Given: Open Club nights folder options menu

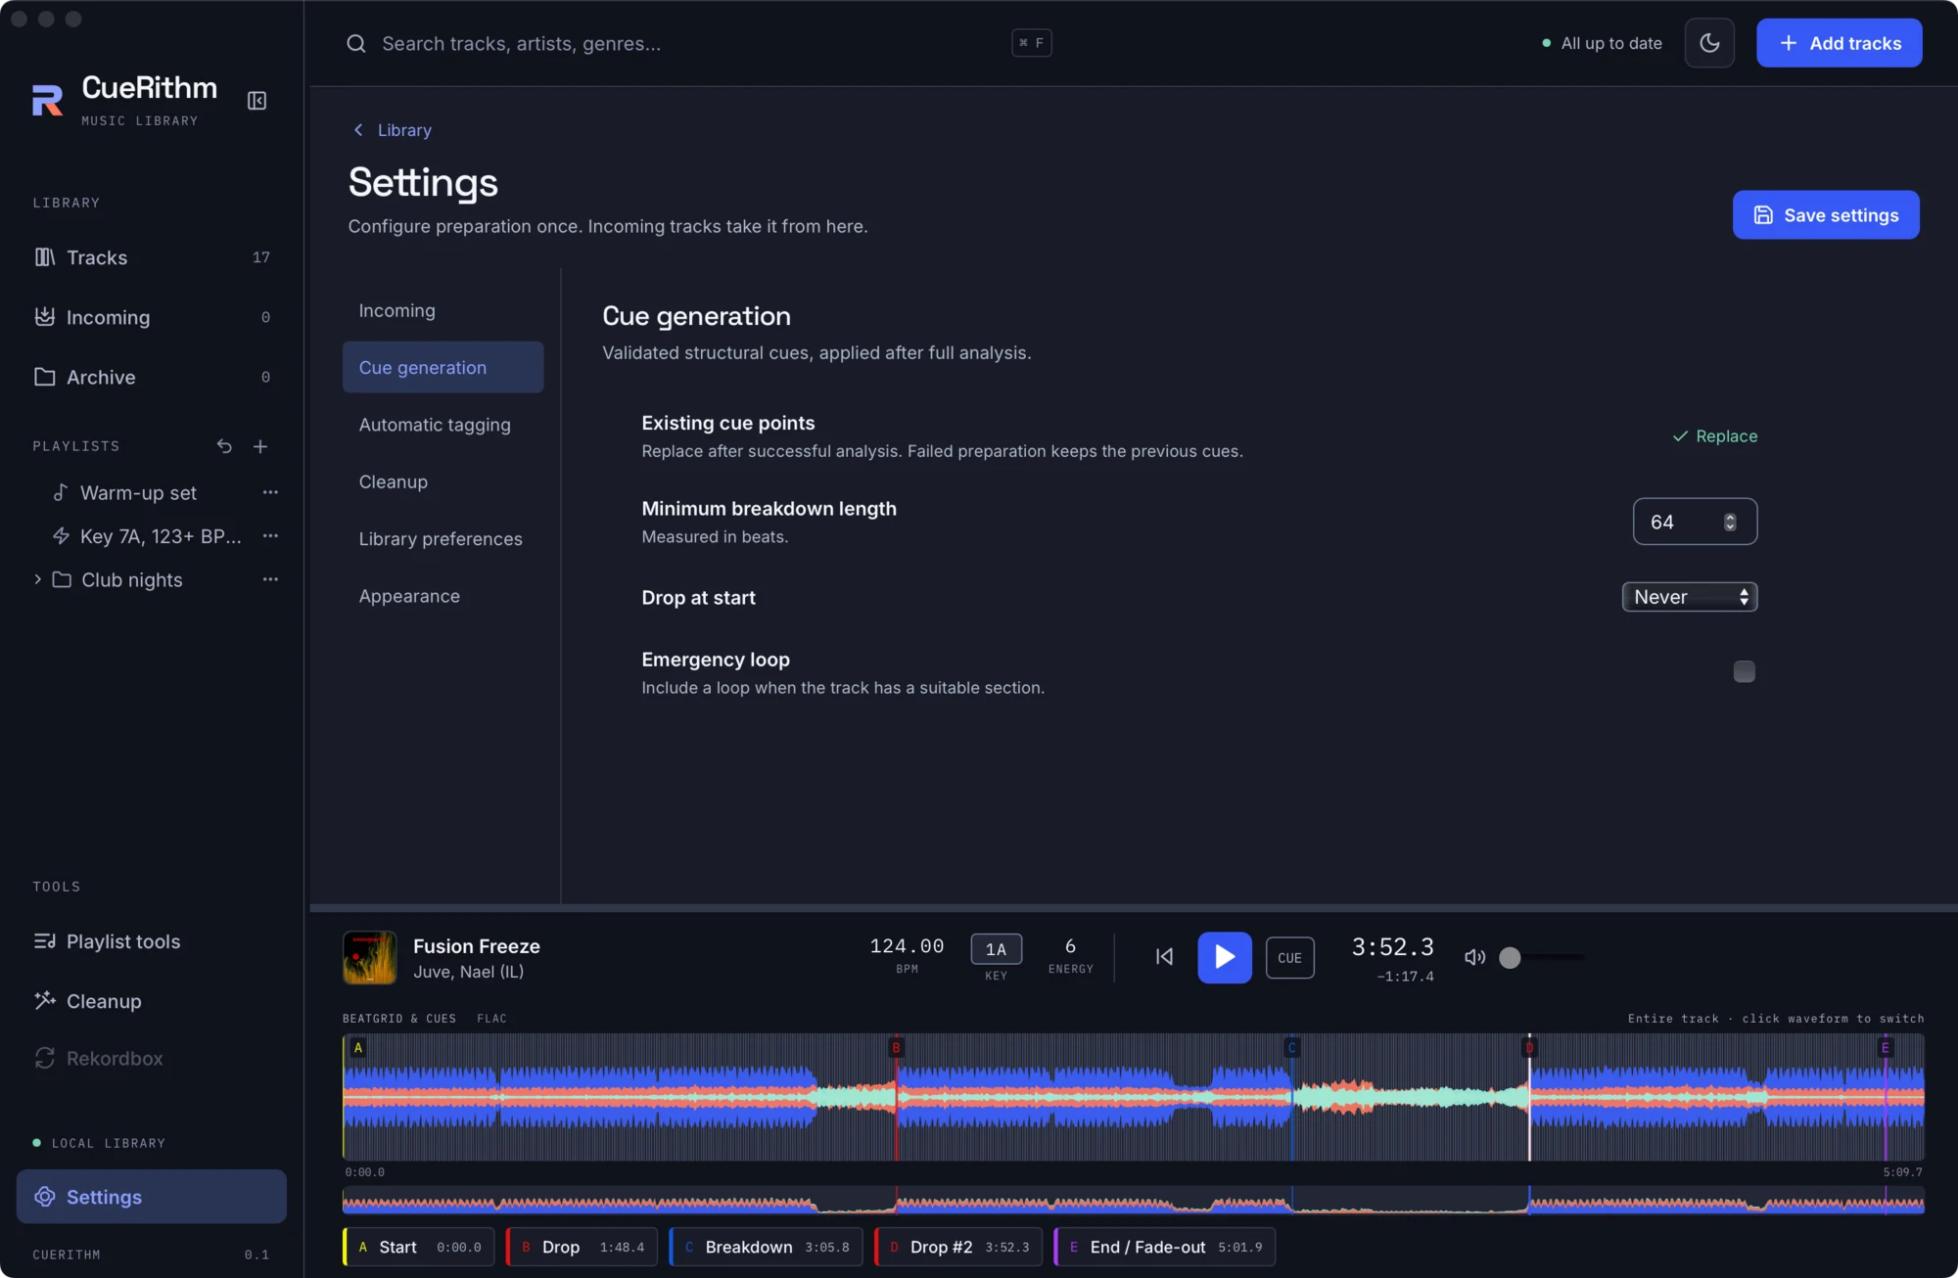Looking at the screenshot, I should point(270,579).
